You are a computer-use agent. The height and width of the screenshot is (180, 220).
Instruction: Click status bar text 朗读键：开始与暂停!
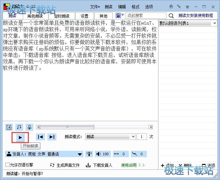coord(25,174)
